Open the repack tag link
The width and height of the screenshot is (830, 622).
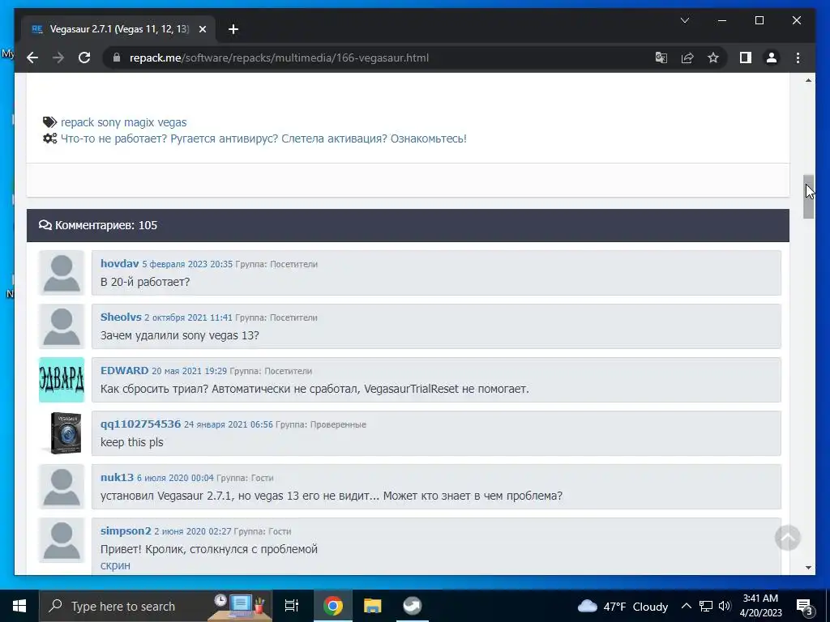click(77, 122)
